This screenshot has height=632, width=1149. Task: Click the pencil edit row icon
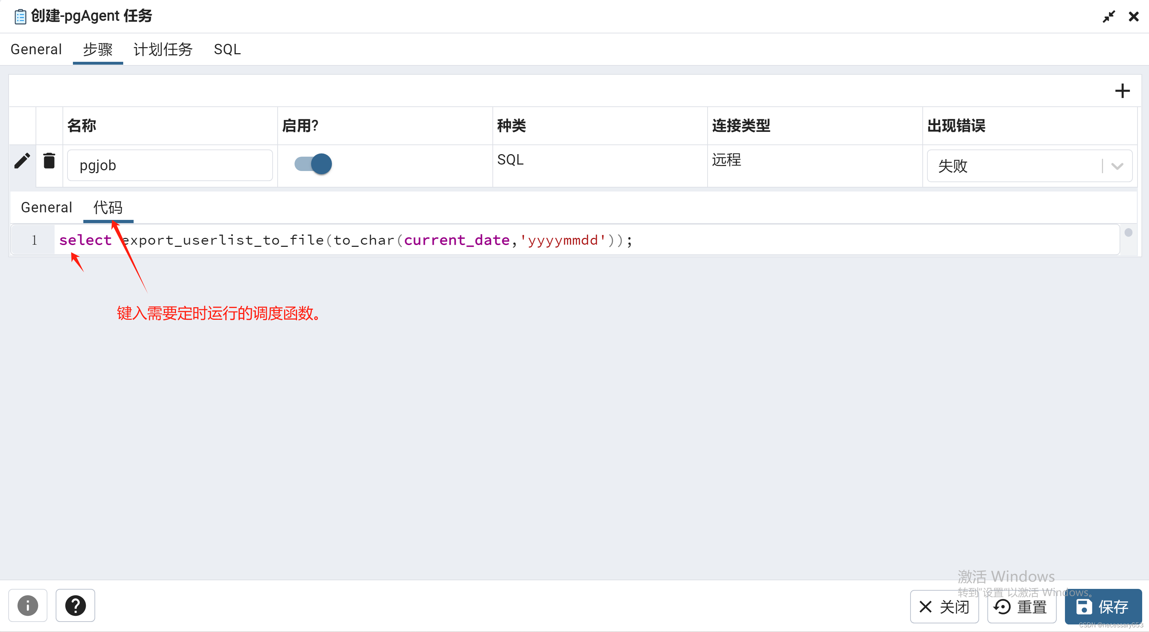(x=22, y=161)
